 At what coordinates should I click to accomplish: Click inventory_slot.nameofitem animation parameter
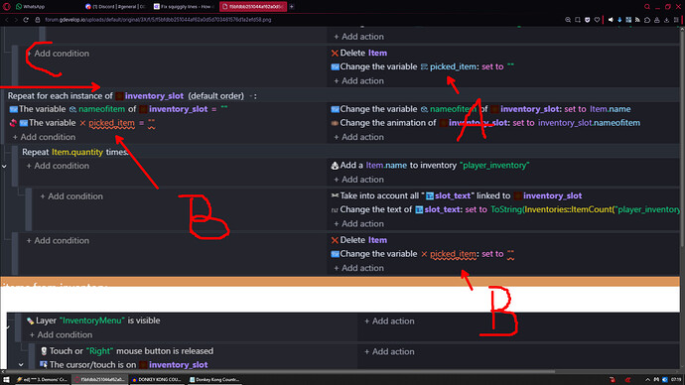coord(589,123)
